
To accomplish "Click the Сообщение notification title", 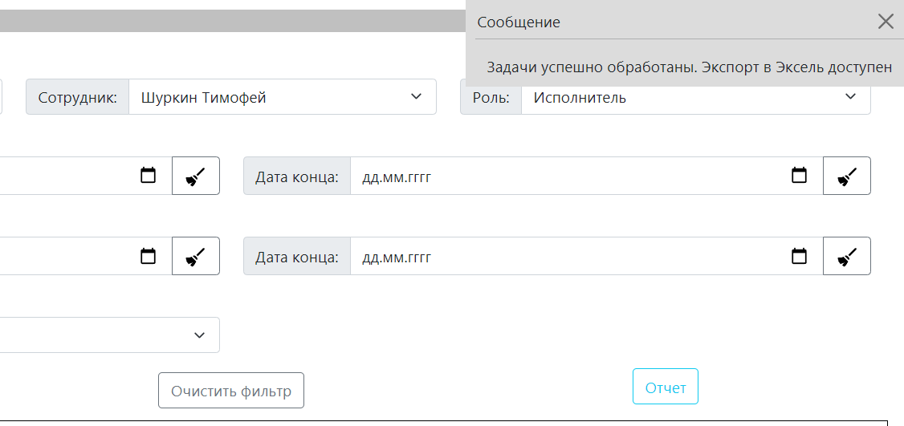I will pyautogui.click(x=519, y=22).
